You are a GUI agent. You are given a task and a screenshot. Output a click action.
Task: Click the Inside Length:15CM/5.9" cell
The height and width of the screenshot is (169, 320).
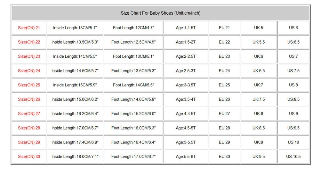tap(75, 85)
